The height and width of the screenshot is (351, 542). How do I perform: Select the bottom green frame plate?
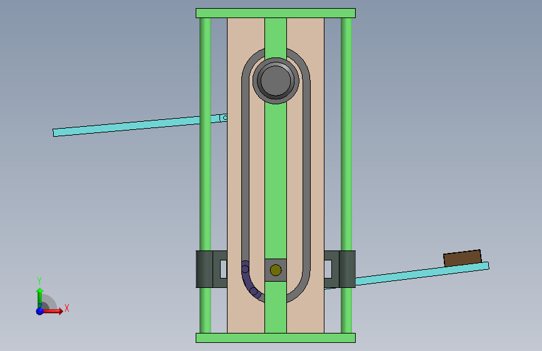point(276,338)
